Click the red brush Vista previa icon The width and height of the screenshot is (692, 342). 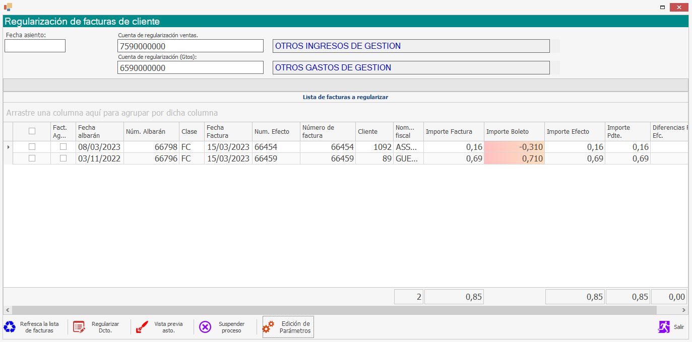[142, 327]
